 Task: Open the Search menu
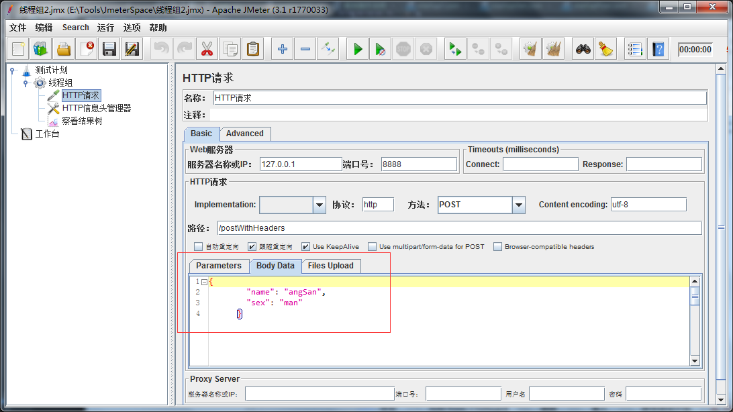point(75,28)
